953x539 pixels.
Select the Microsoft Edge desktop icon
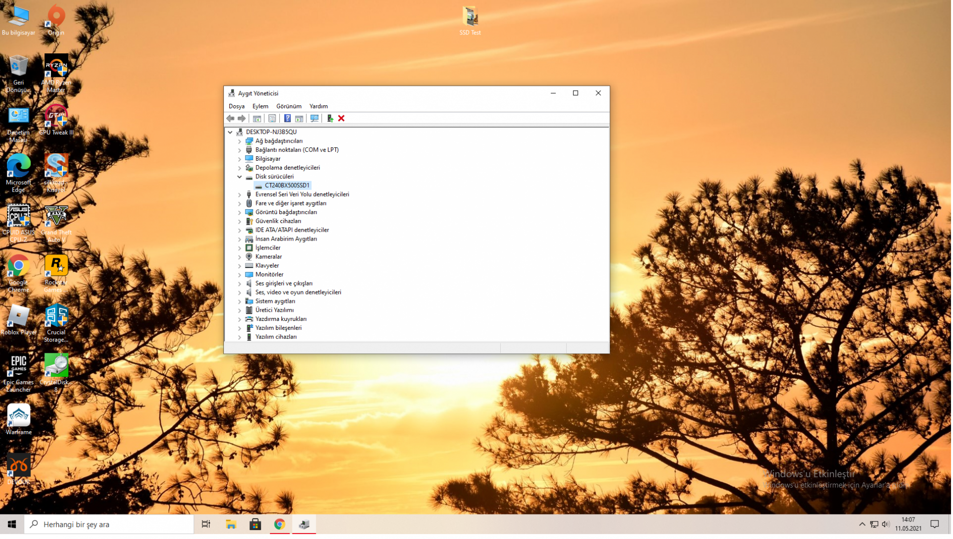pyautogui.click(x=18, y=173)
